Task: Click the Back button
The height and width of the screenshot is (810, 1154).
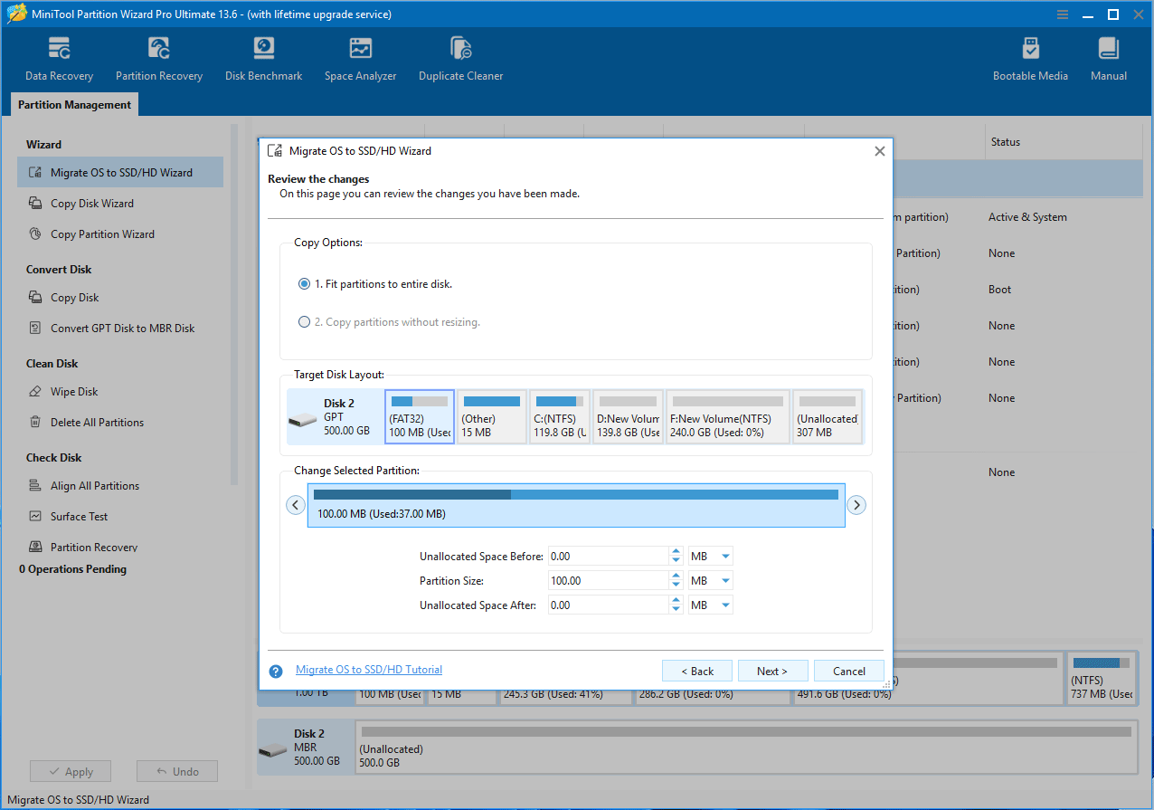Action: (695, 672)
